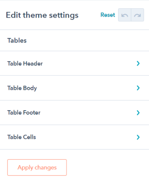Viewport: 149px width, 183px height.
Task: Expand the Table Header section
Action: pos(74,63)
